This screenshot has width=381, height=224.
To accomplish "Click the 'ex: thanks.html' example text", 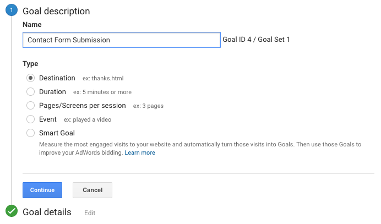I will [102, 79].
